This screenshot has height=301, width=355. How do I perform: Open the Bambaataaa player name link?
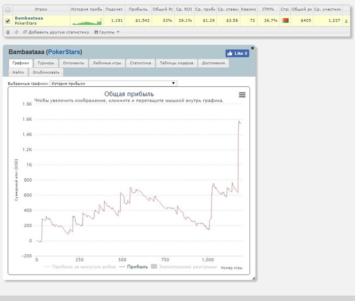(x=29, y=18)
